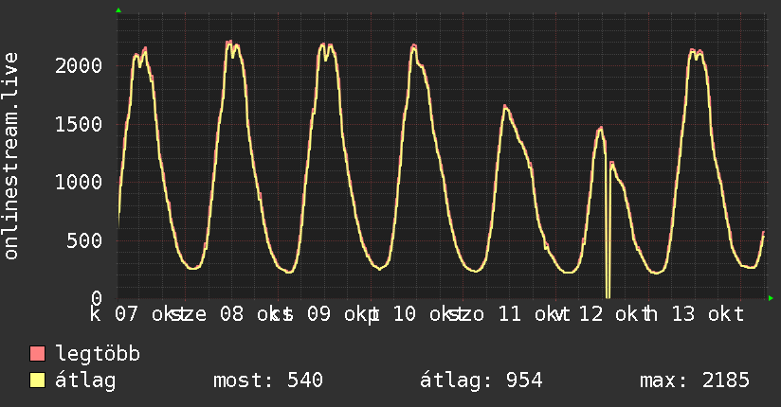This screenshot has width=781, height=407.
Task: Click the red legtöbb legend swatch
Action: click(x=38, y=355)
